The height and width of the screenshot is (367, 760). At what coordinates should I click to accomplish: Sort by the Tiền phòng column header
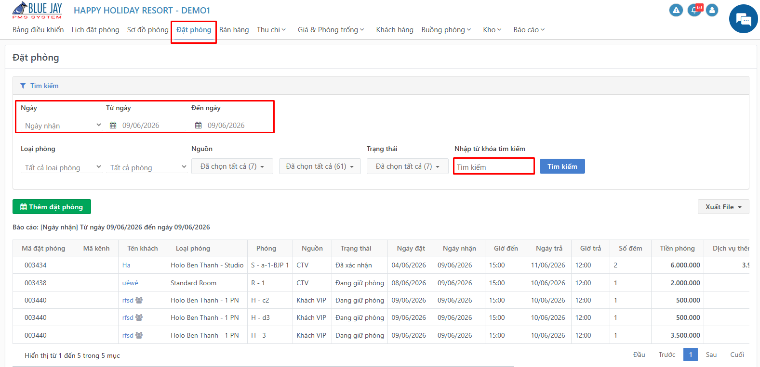click(677, 248)
